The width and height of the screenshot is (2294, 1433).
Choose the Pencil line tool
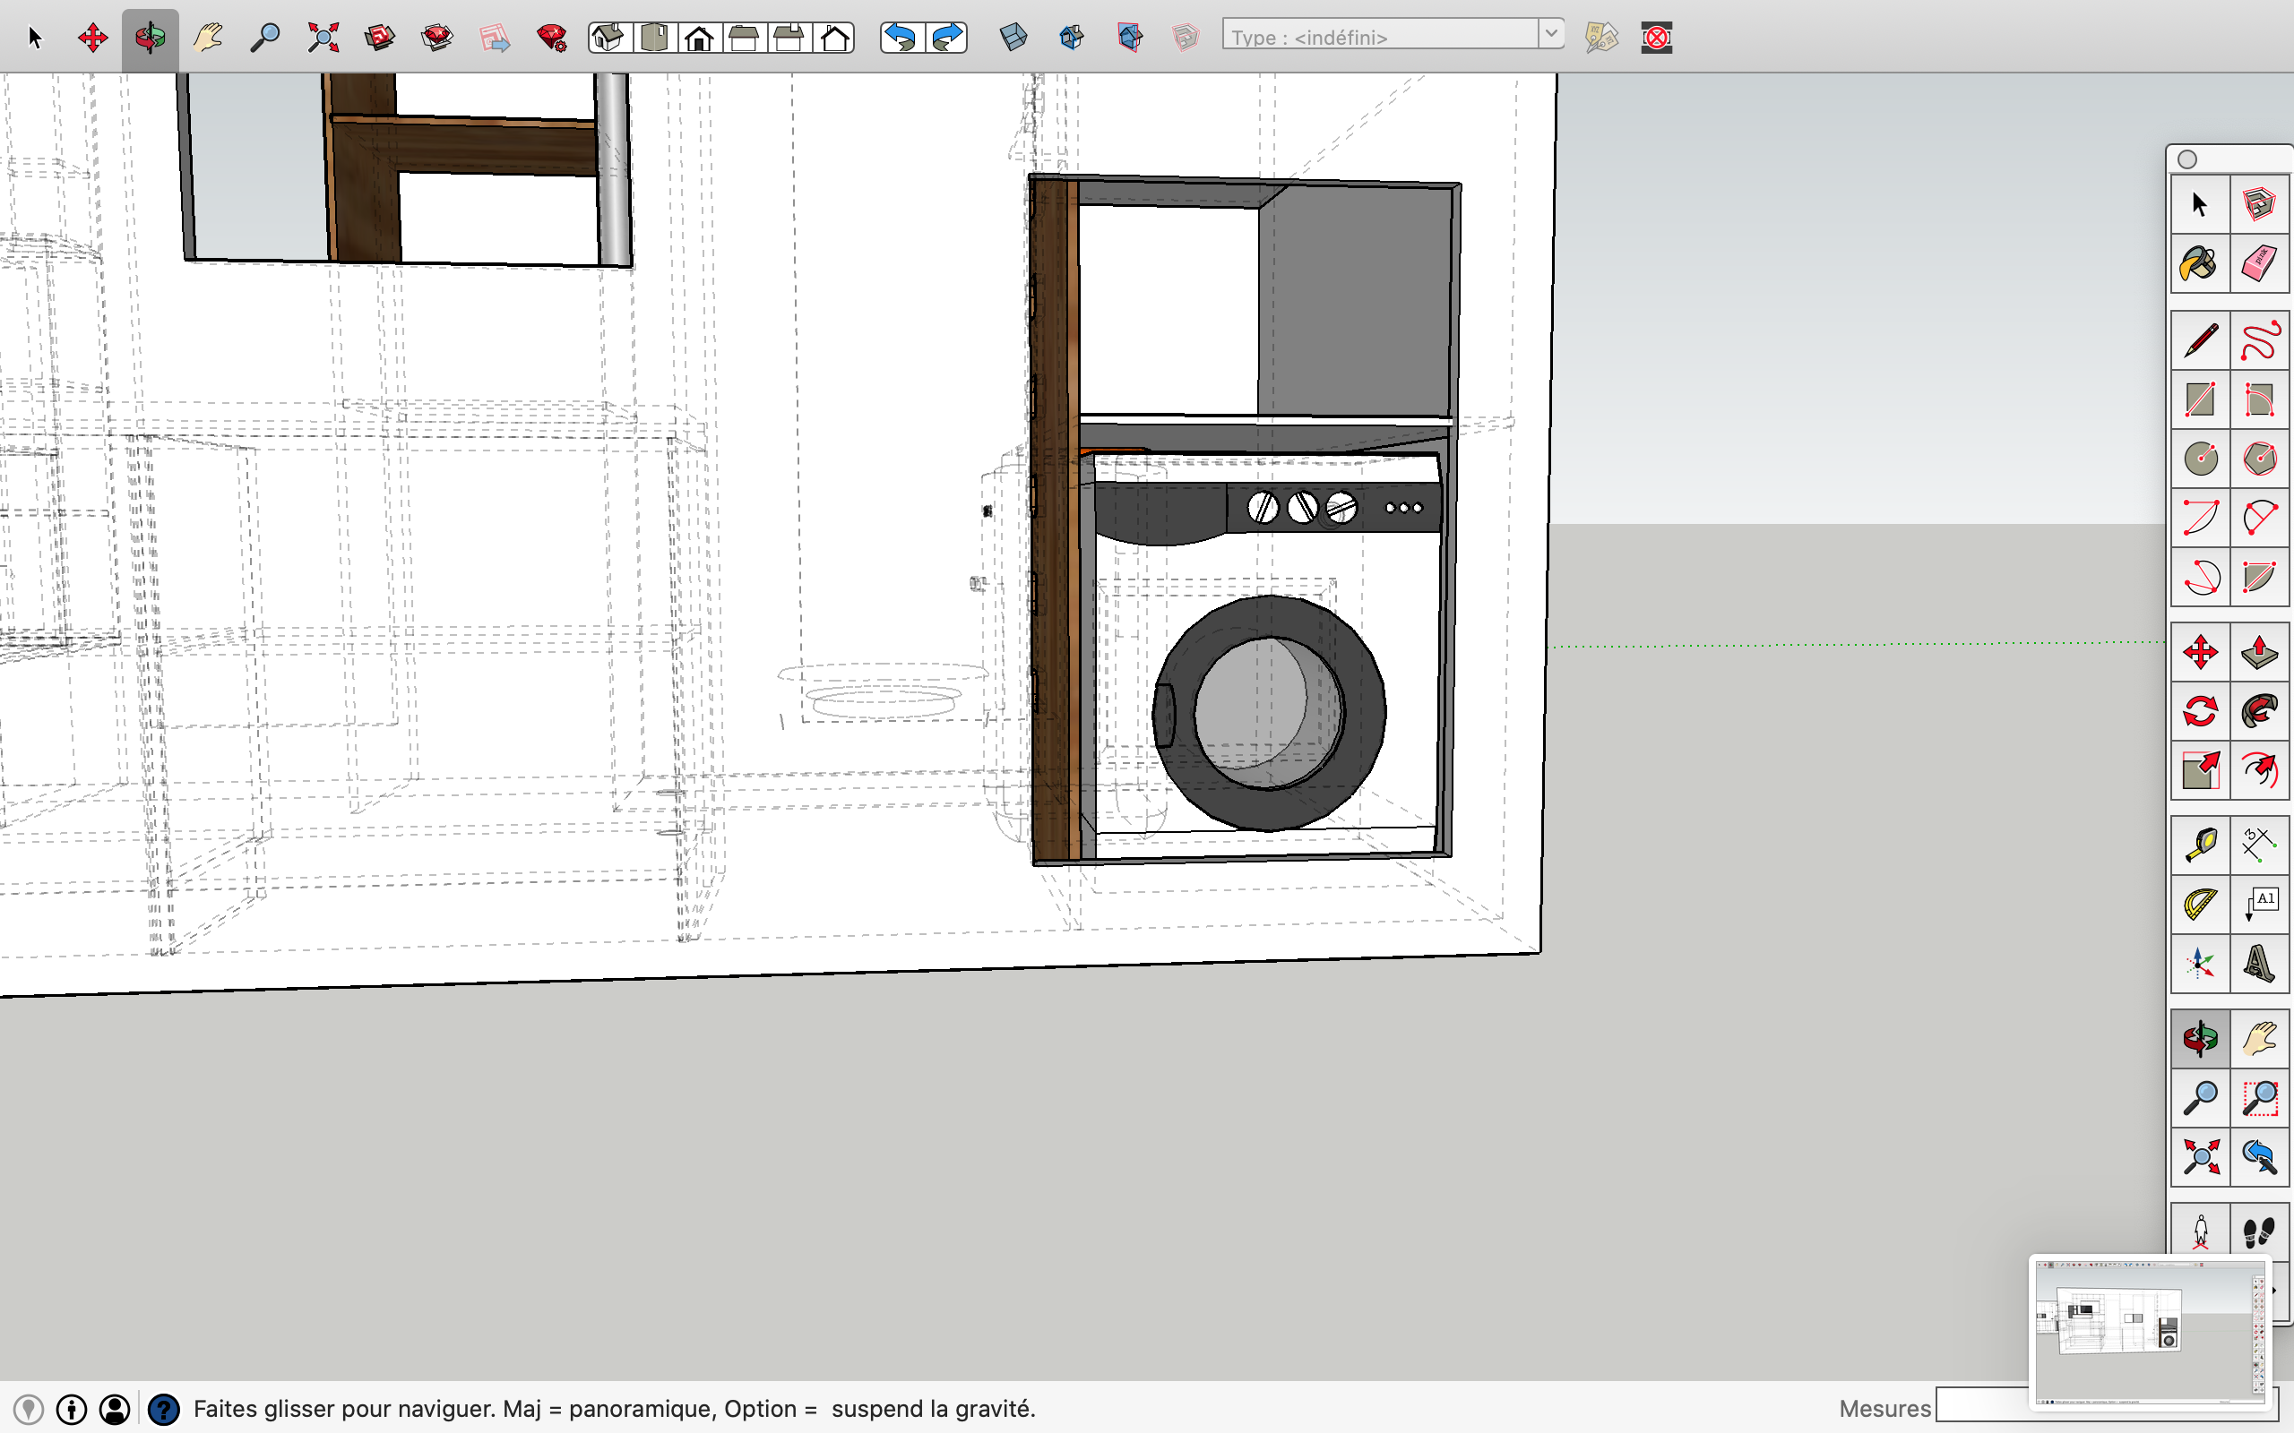[x=2199, y=340]
